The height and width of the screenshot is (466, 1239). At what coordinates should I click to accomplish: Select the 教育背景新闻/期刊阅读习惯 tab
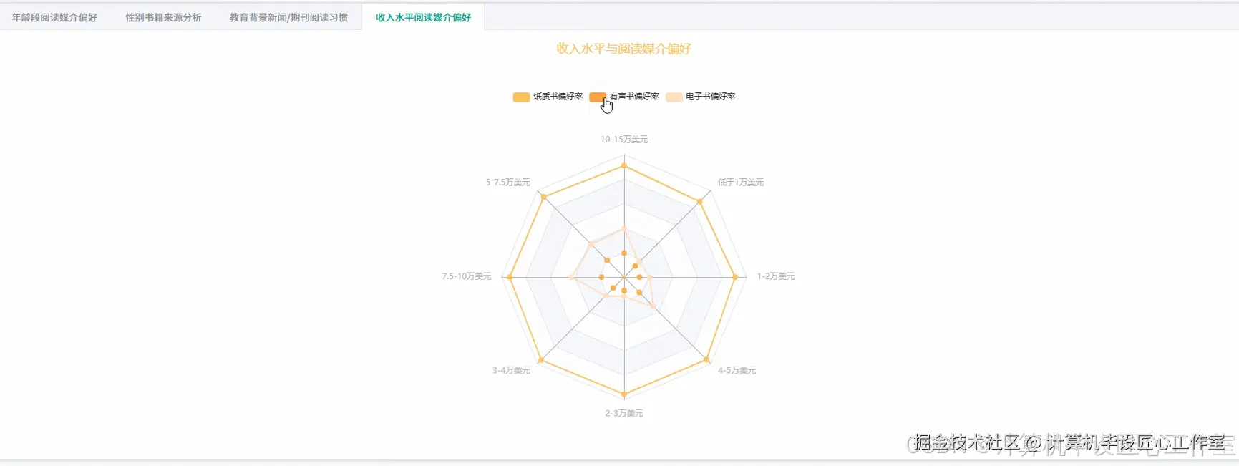coord(289,16)
